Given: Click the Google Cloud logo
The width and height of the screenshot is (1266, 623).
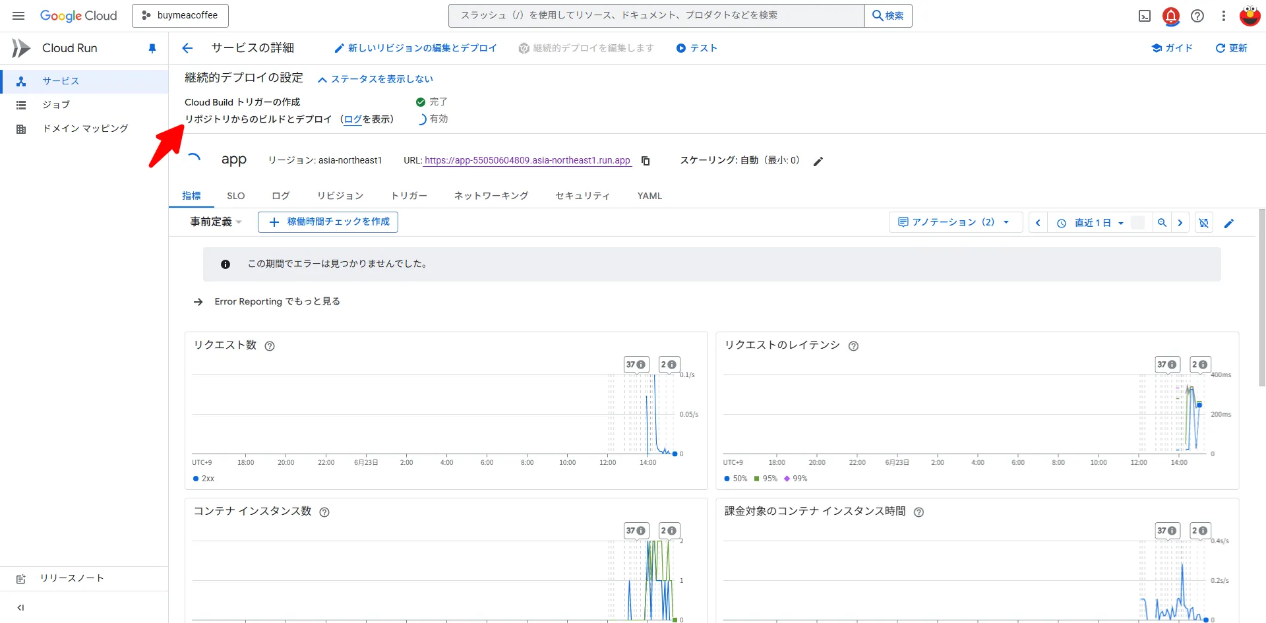Looking at the screenshot, I should 78,16.
